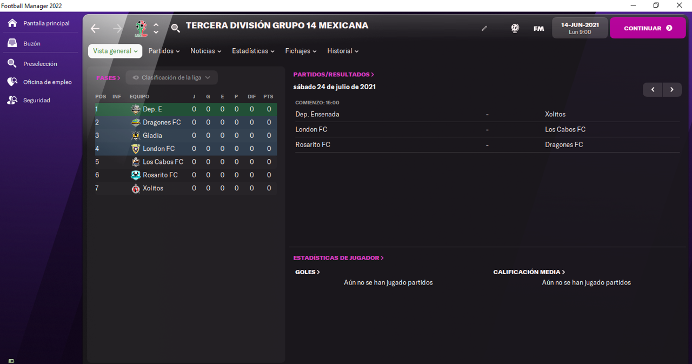
Task: Select London FC in the fixtures list
Action: pyautogui.click(x=311, y=130)
